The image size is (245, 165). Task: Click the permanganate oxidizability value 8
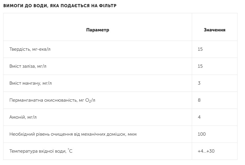coord(199,100)
